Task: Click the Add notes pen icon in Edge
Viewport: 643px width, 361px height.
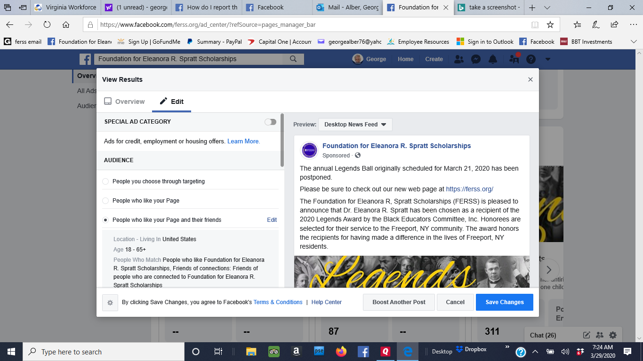Action: coord(596,24)
